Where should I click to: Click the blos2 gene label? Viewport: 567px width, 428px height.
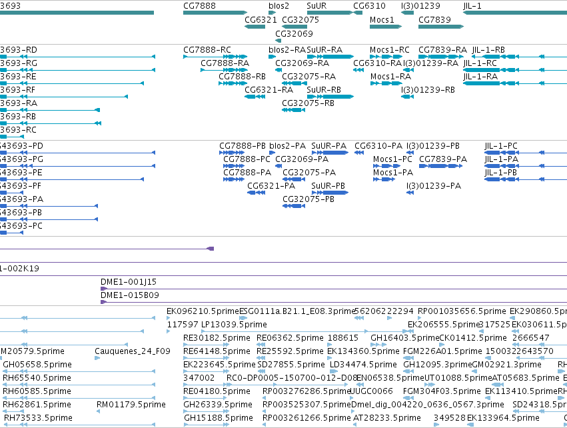(279, 6)
